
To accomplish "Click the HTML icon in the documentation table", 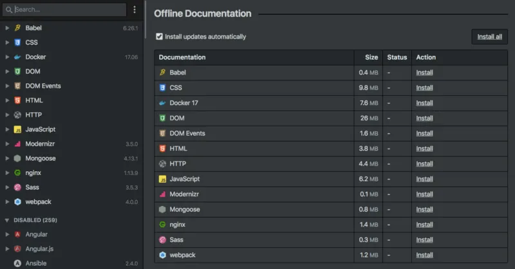I will click(x=162, y=149).
